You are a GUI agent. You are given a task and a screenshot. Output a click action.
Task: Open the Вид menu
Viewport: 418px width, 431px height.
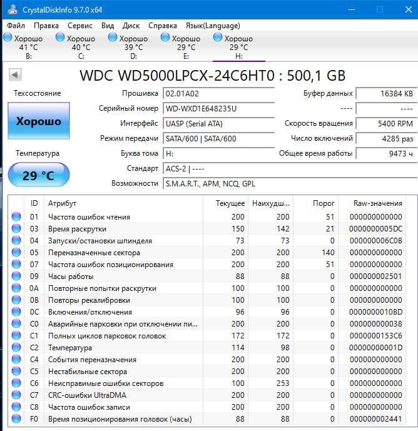point(108,26)
